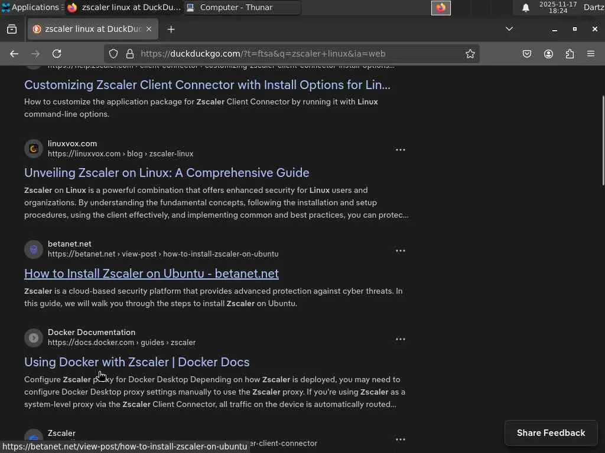Click the Share Feedback button
The height and width of the screenshot is (453, 605).
point(551,433)
